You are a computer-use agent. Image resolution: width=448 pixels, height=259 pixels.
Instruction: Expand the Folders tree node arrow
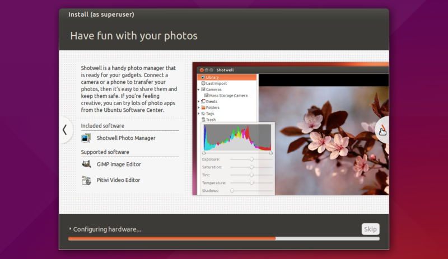[x=199, y=107]
